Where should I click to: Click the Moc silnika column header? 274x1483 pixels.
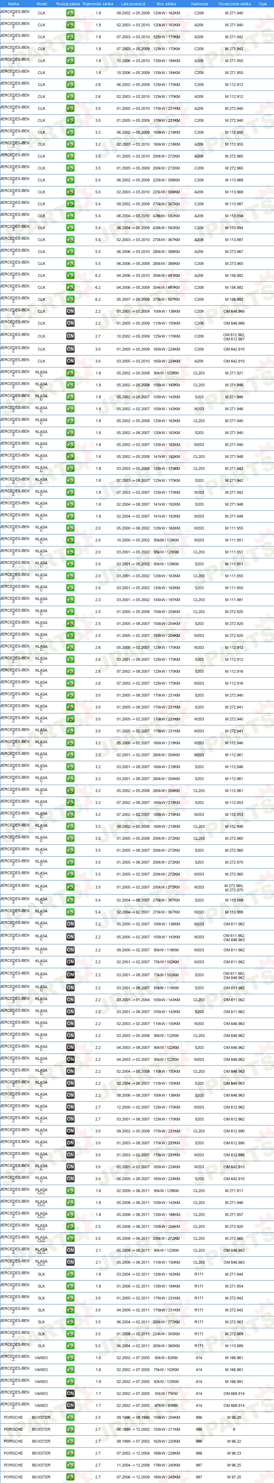tap(166, 4)
